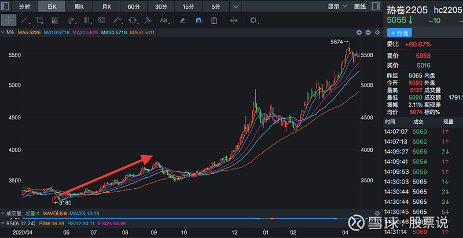This screenshot has width=463, height=238.
Task: Select the line drawing tool
Action: coord(24,20)
